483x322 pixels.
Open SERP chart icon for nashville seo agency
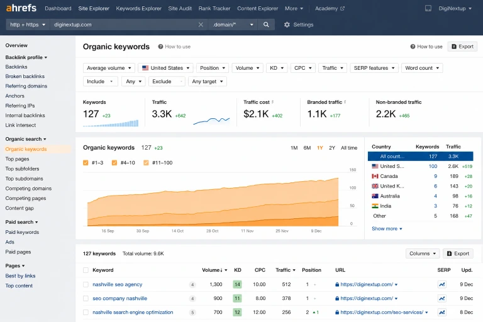pyautogui.click(x=442, y=284)
